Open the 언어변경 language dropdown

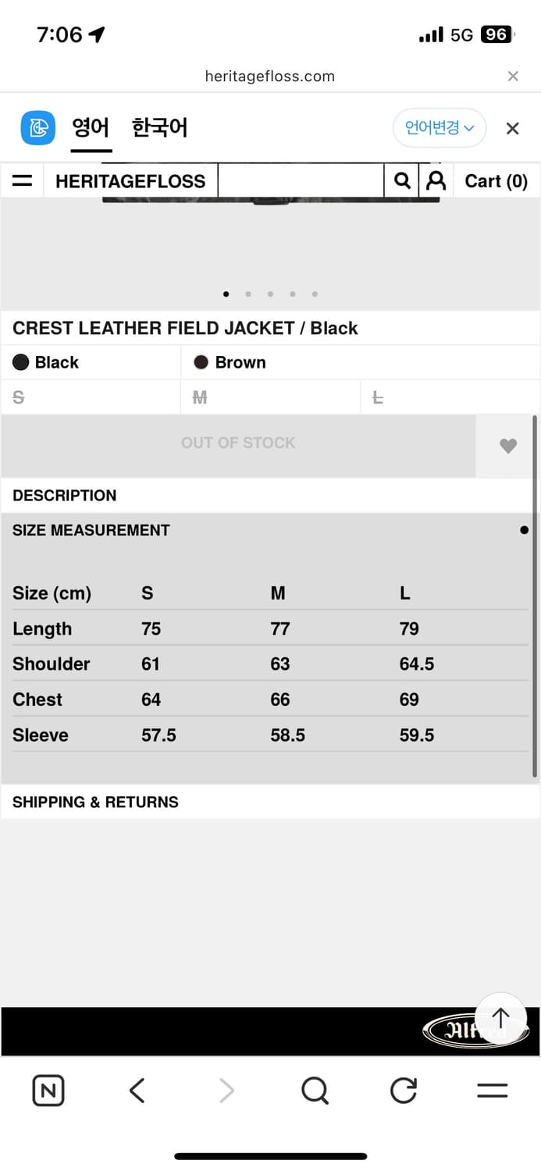[x=440, y=128]
